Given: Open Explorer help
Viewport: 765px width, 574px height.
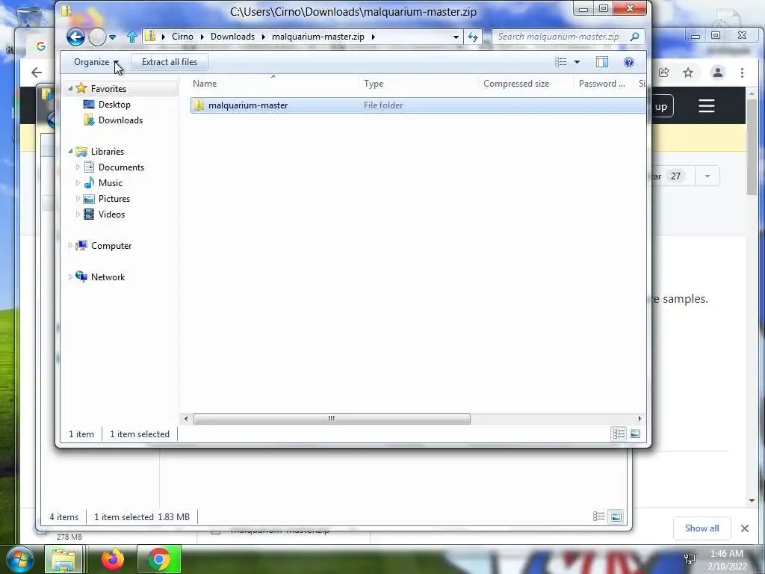Looking at the screenshot, I should [x=629, y=62].
